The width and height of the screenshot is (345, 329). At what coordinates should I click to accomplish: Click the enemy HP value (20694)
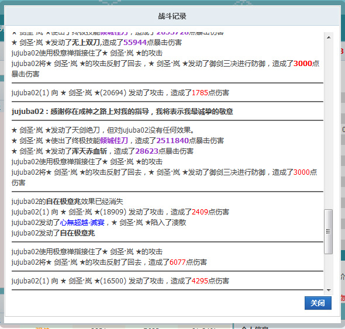(113, 92)
